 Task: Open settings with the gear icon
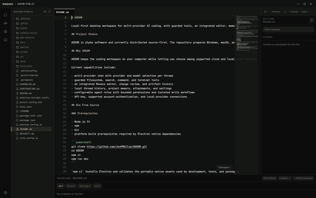[x=6, y=193]
